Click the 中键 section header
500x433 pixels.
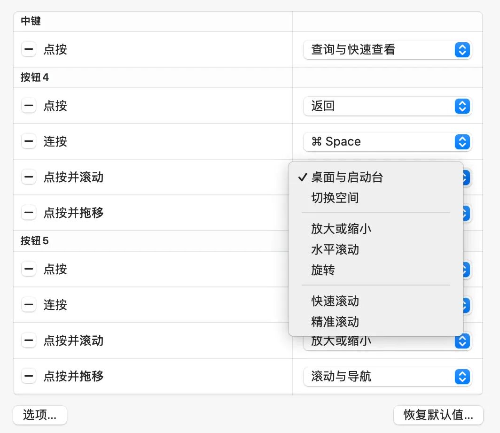31,21
